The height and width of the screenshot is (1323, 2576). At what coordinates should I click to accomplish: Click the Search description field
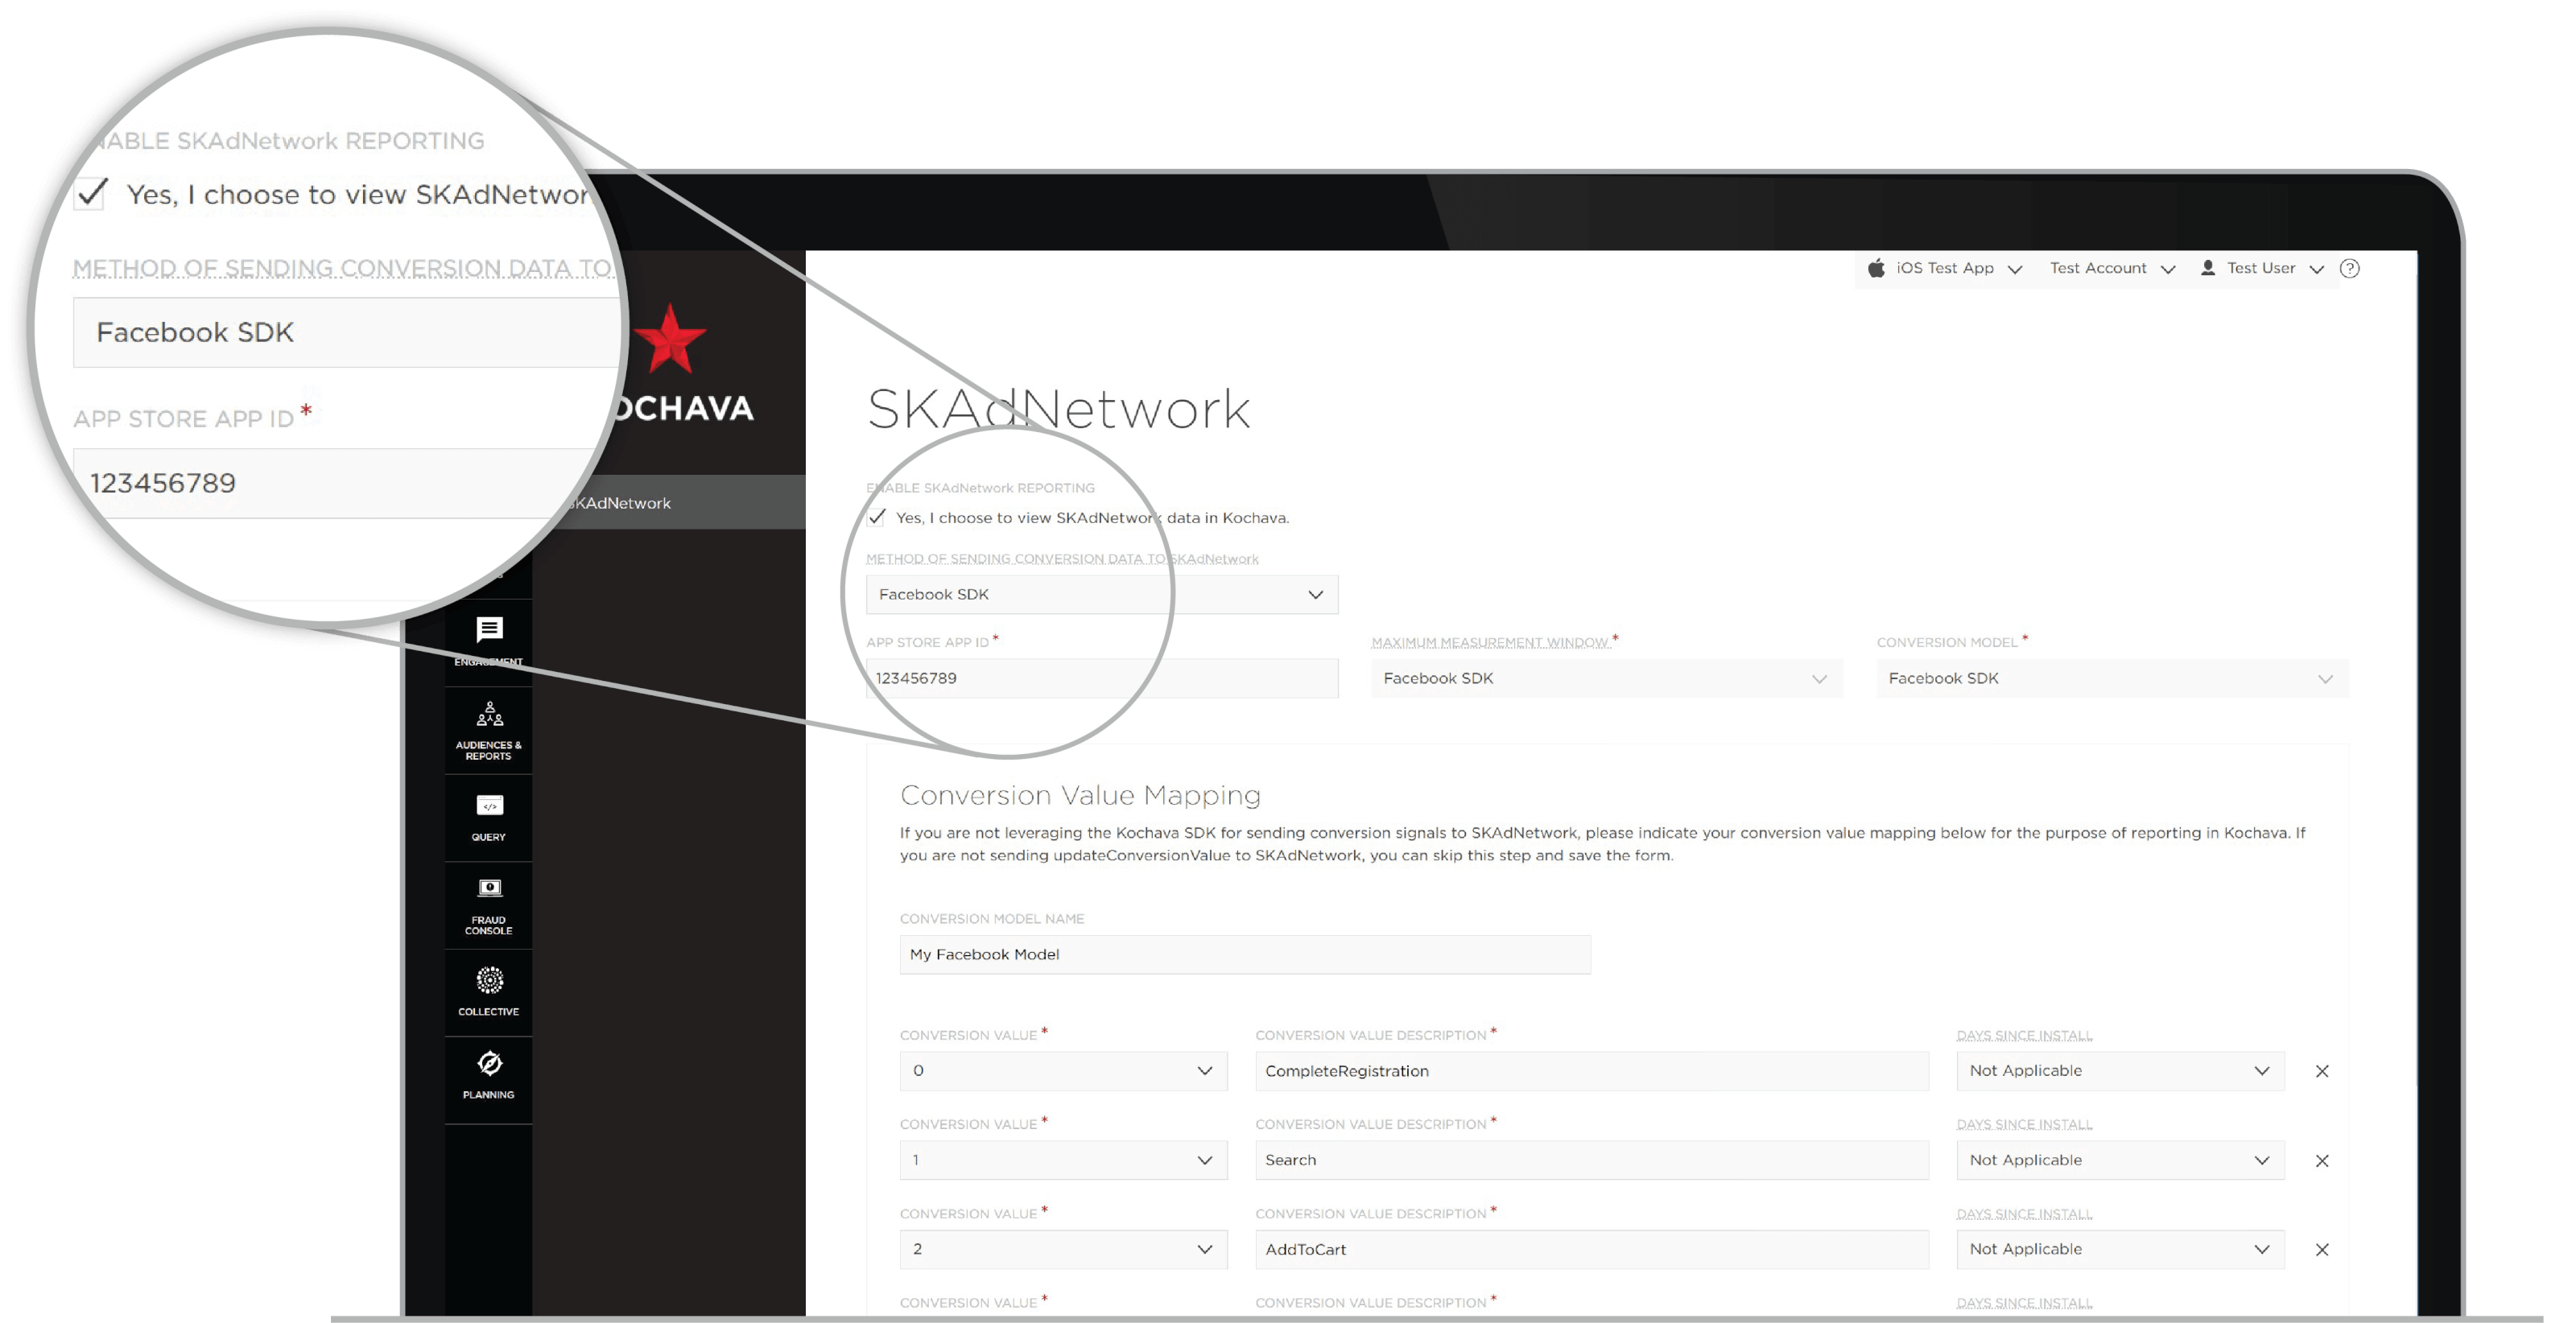coord(1592,1160)
